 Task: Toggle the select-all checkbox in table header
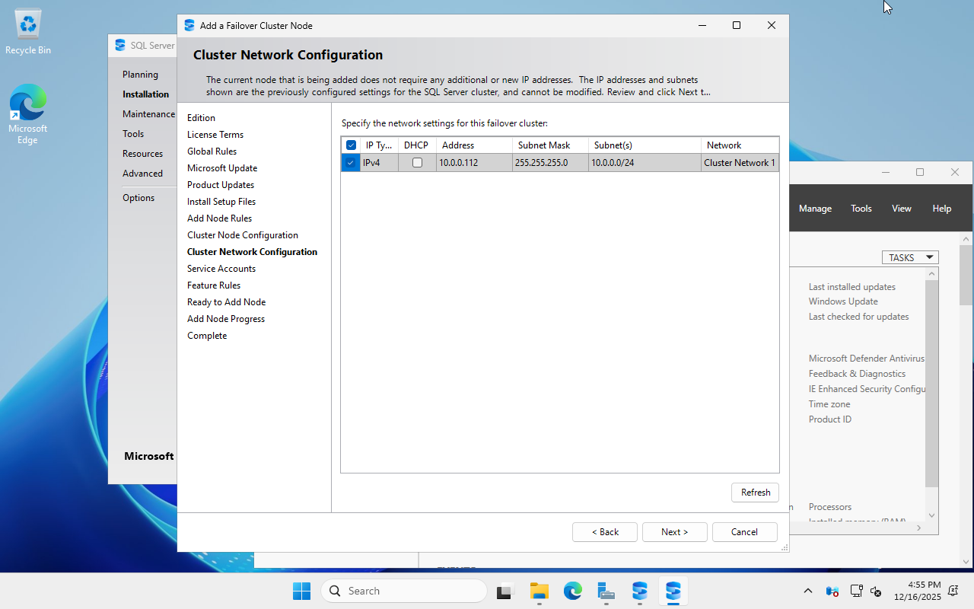351,145
